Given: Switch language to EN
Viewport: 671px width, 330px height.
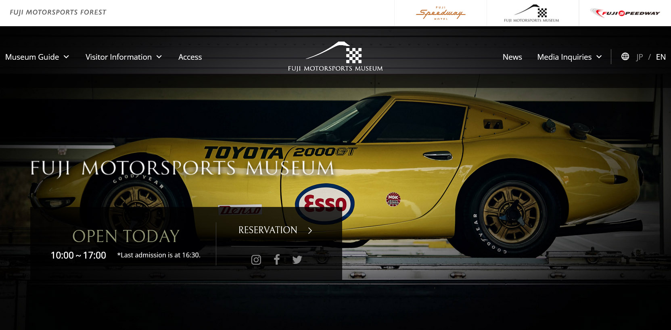Looking at the screenshot, I should click(661, 57).
